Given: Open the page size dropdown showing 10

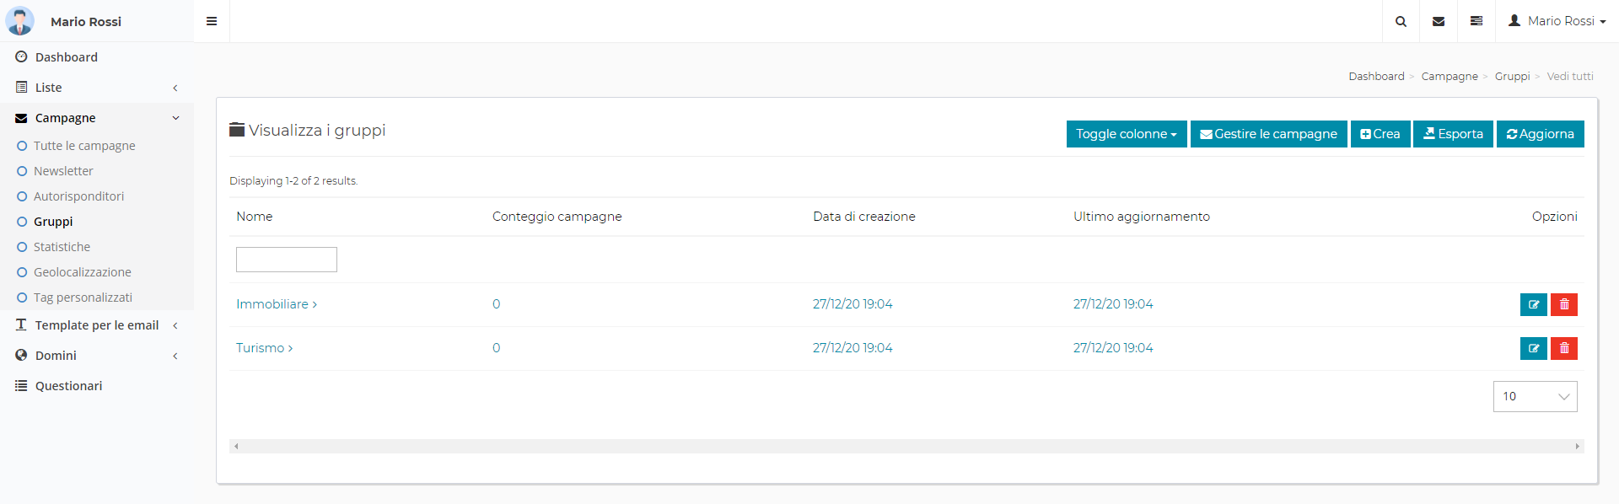Looking at the screenshot, I should pos(1535,396).
